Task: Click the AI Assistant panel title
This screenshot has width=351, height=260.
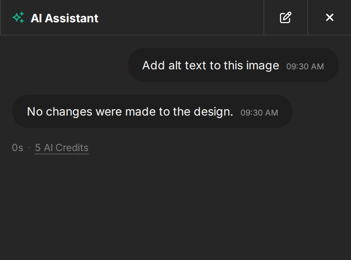Action: tap(64, 18)
